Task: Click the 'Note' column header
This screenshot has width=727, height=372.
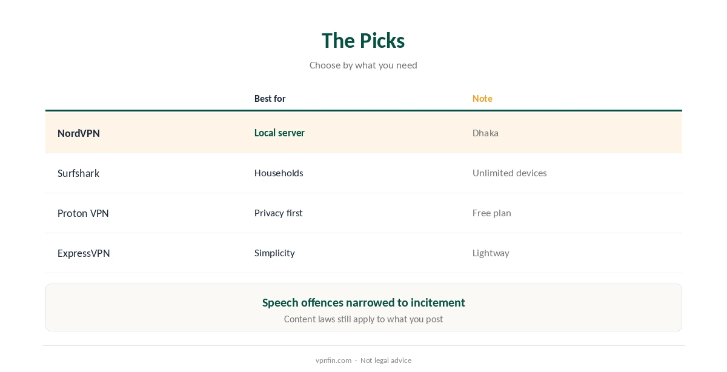Action: (x=482, y=99)
